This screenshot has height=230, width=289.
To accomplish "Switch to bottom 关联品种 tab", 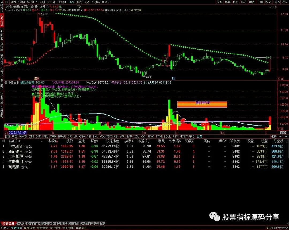I will tap(8, 224).
